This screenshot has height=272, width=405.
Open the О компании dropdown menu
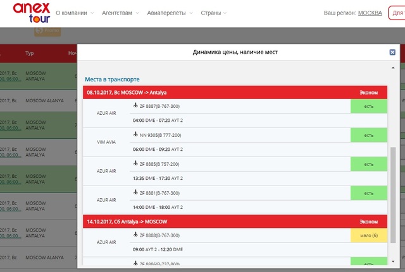point(75,13)
